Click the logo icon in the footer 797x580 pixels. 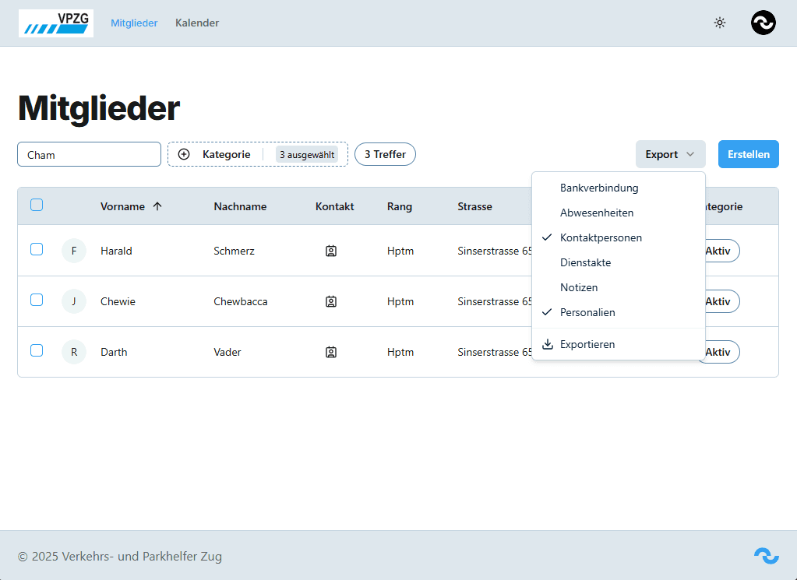tap(766, 556)
